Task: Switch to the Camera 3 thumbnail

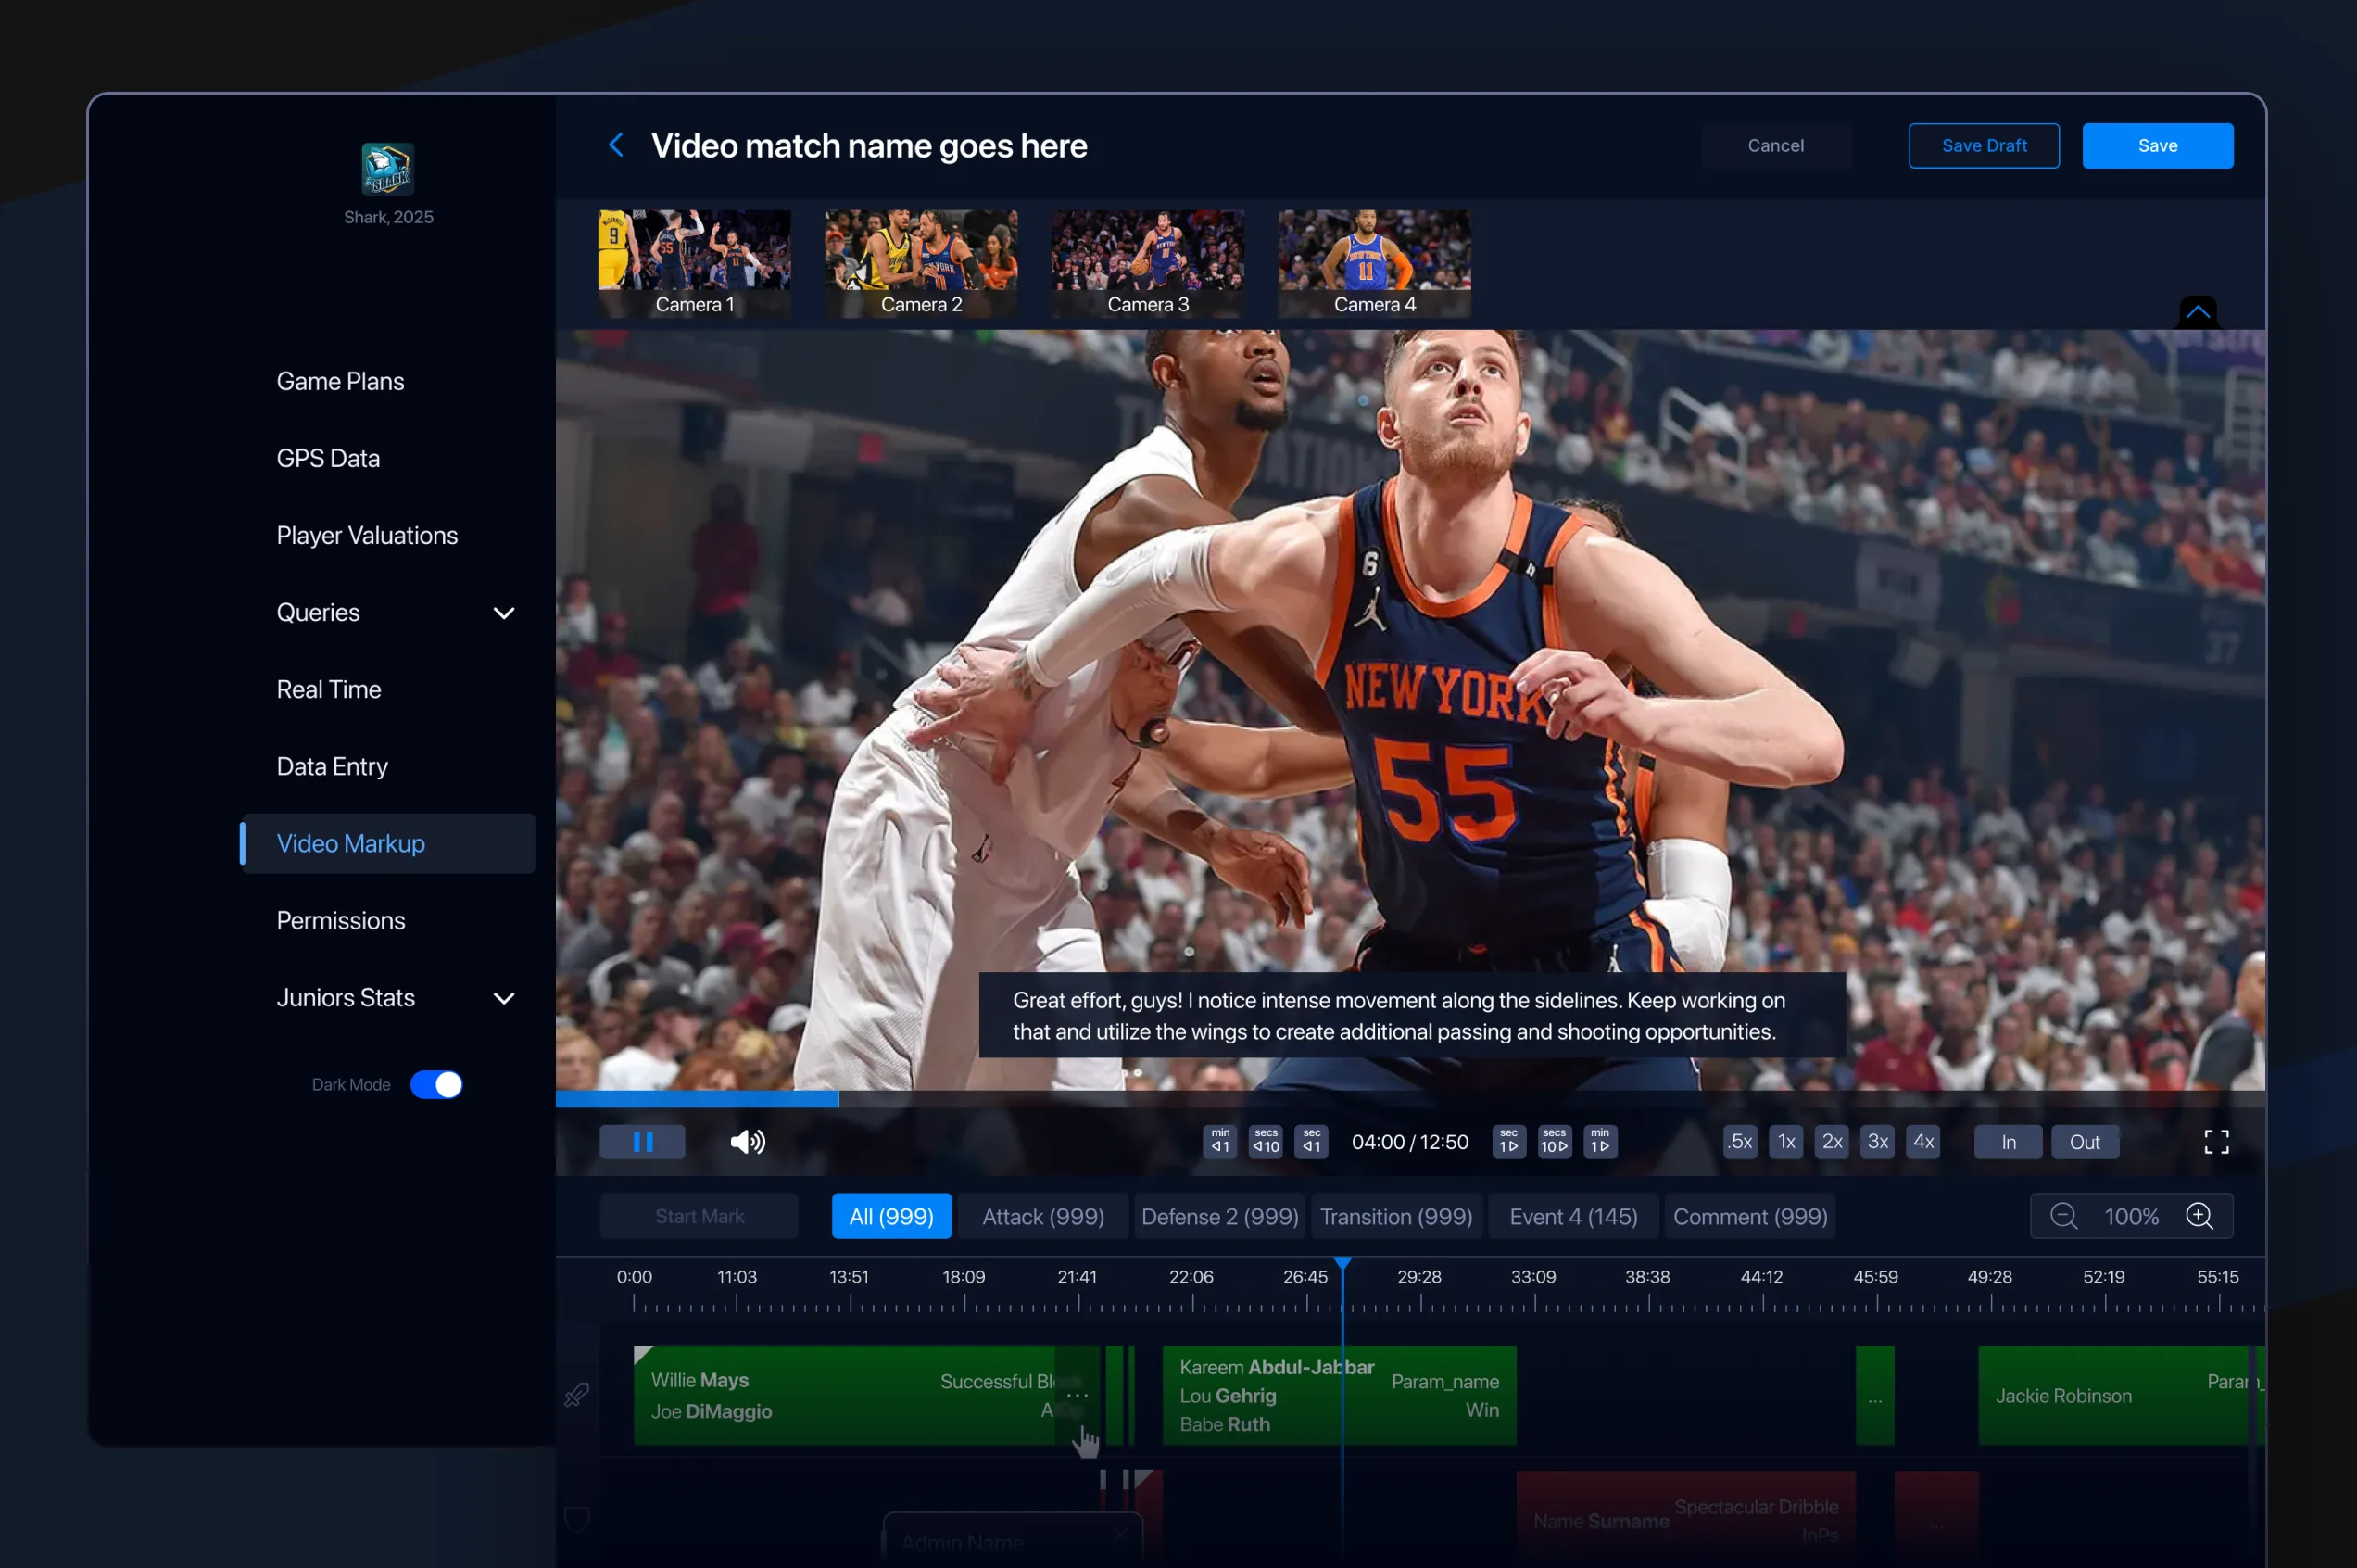Action: (1148, 263)
